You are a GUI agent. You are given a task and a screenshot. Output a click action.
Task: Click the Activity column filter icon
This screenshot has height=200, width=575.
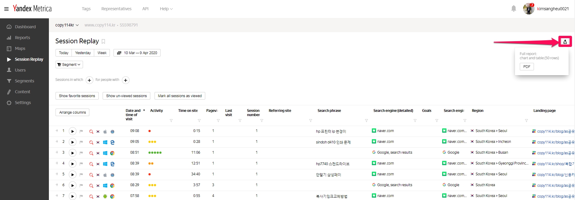(x=171, y=121)
